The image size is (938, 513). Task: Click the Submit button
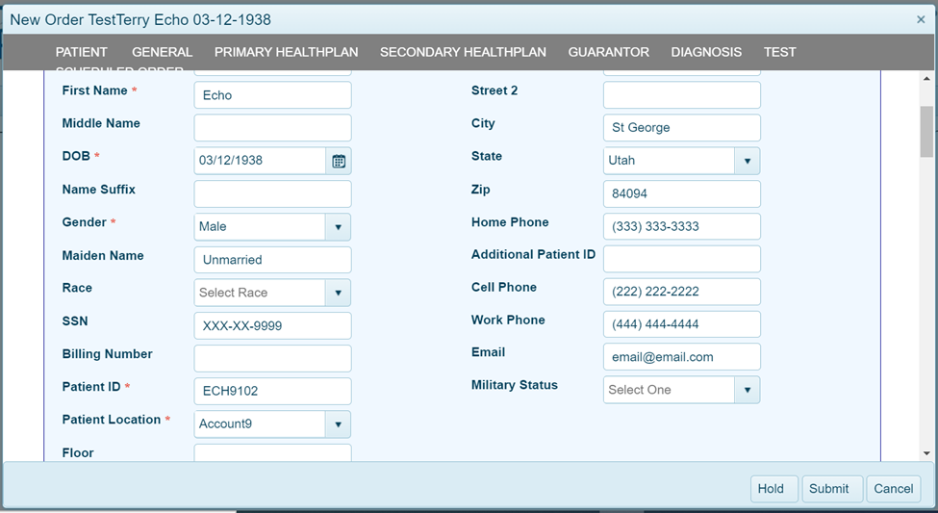coord(828,489)
